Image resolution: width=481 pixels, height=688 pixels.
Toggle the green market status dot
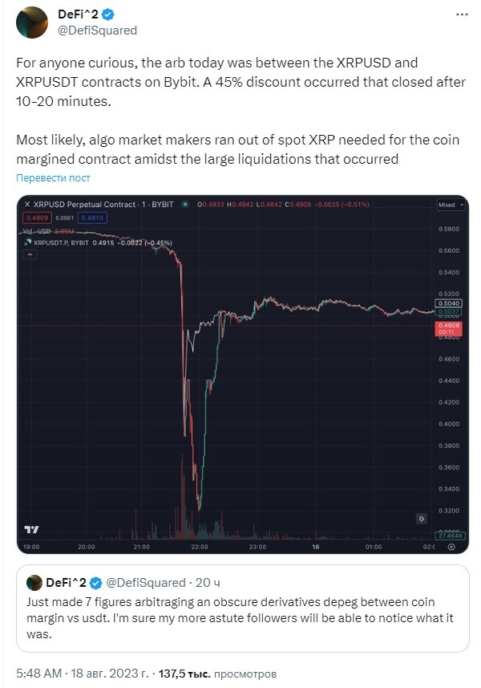pos(185,205)
